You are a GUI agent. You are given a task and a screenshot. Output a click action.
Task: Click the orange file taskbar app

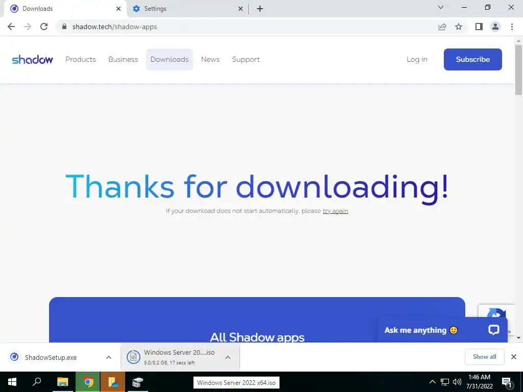tap(113, 382)
